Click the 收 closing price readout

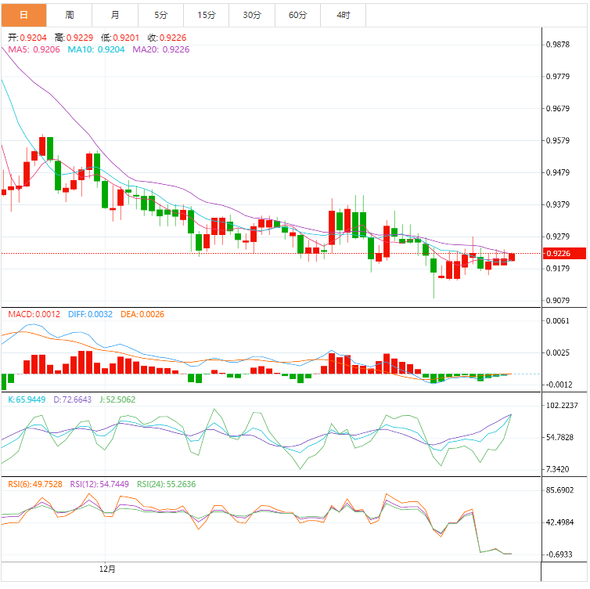(167, 38)
